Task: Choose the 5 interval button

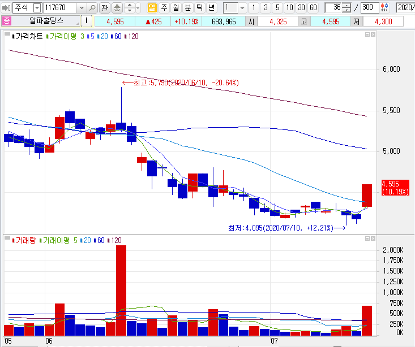Action: point(277,8)
